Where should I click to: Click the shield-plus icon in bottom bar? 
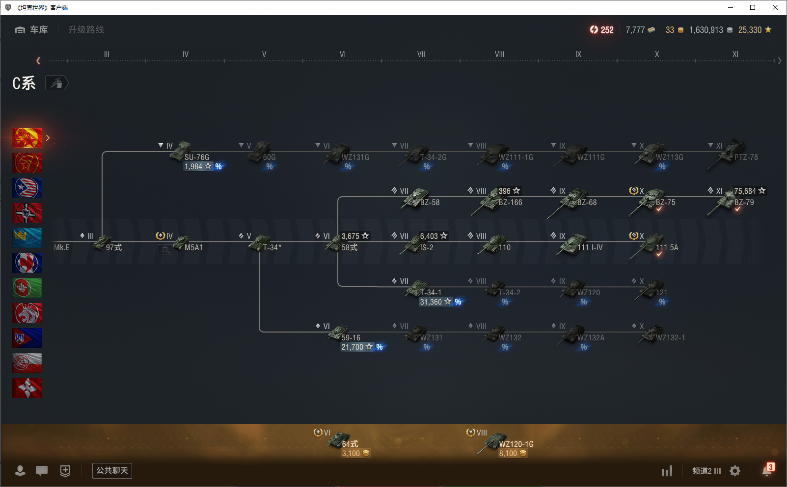[x=65, y=471]
